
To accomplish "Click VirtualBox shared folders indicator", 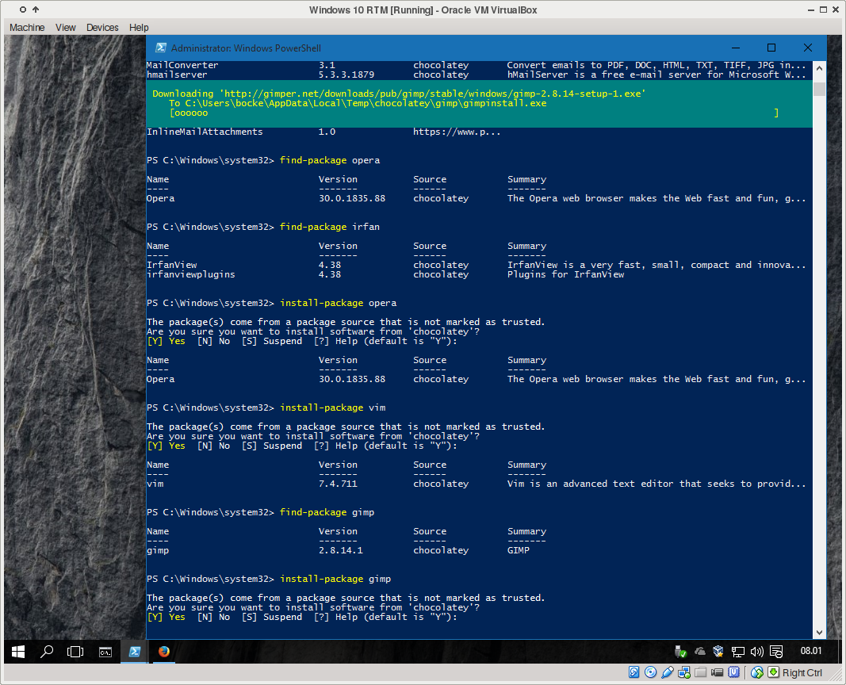I will point(701,672).
